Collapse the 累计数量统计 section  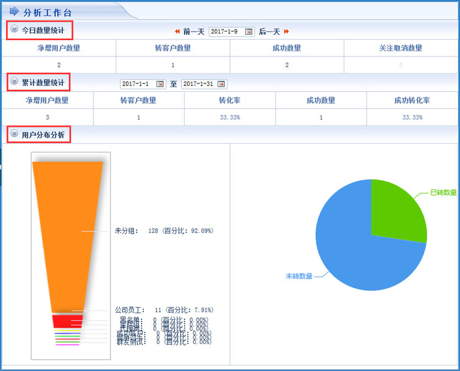(14, 82)
